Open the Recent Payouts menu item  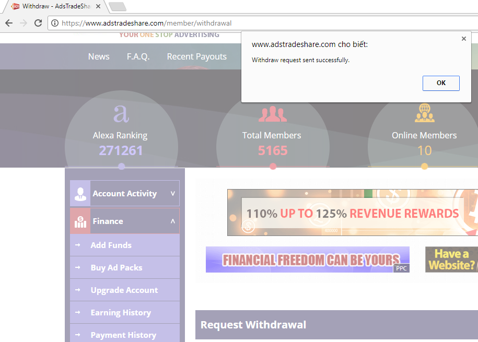[x=196, y=57]
